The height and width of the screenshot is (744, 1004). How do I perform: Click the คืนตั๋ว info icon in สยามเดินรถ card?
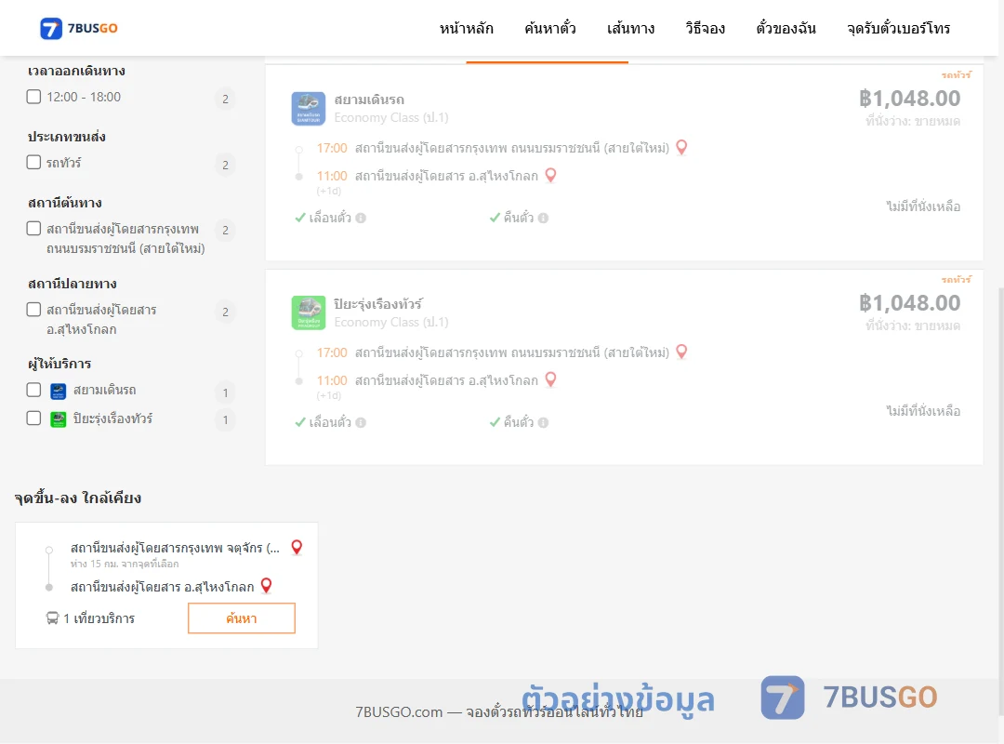pyautogui.click(x=544, y=218)
